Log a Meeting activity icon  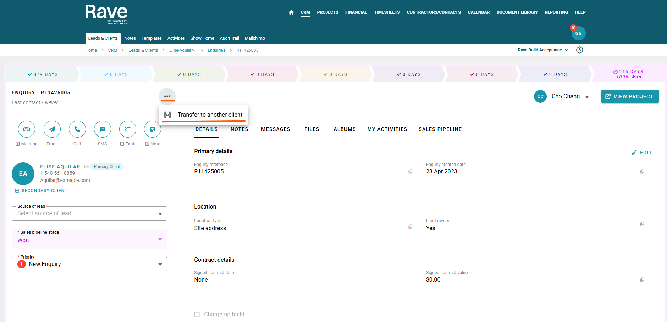tap(27, 129)
